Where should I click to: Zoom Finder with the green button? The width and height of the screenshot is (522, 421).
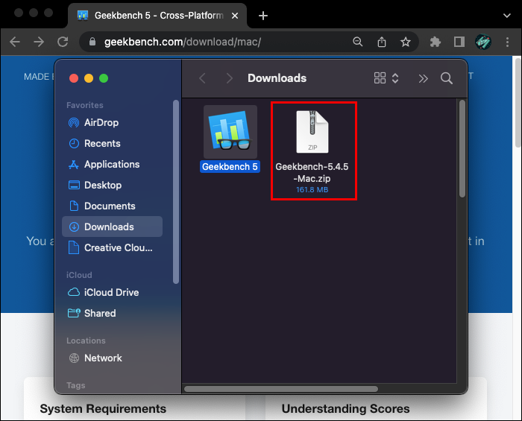[x=104, y=78]
